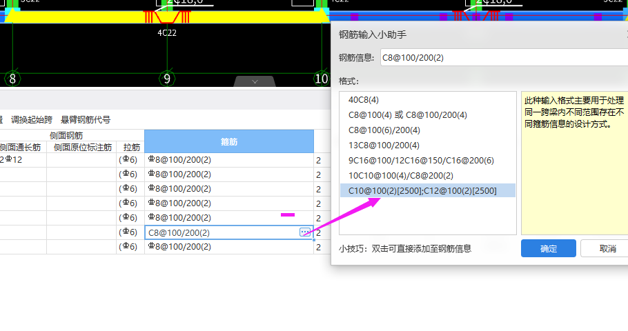This screenshot has height=331, width=628.
Task: Select format 13C8@100/200(4)
Action: coord(428,146)
